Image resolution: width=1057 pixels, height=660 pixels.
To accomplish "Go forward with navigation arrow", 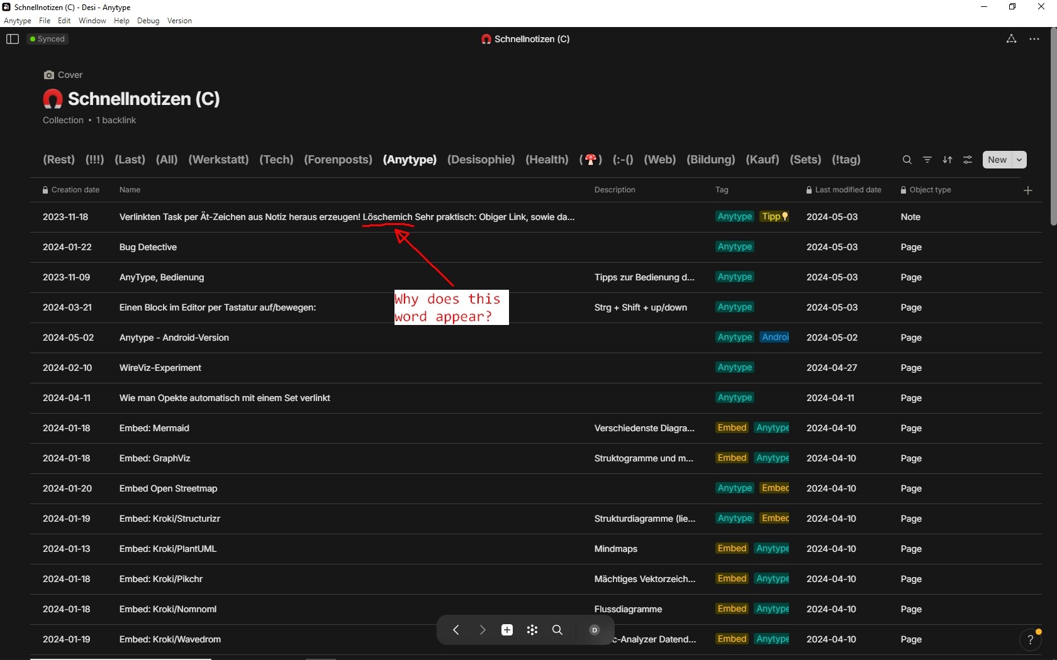I will [482, 630].
